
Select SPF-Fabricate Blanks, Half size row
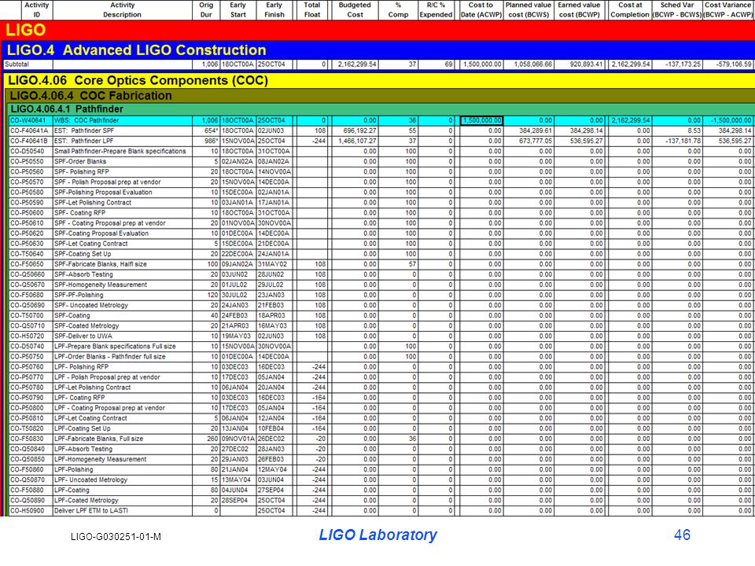(x=382, y=264)
